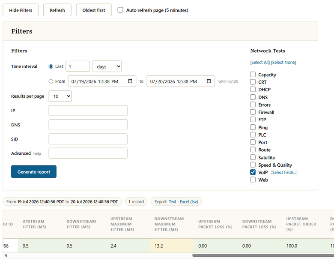Click the Hide Filters button
This screenshot has width=334, height=261.
point(21,10)
